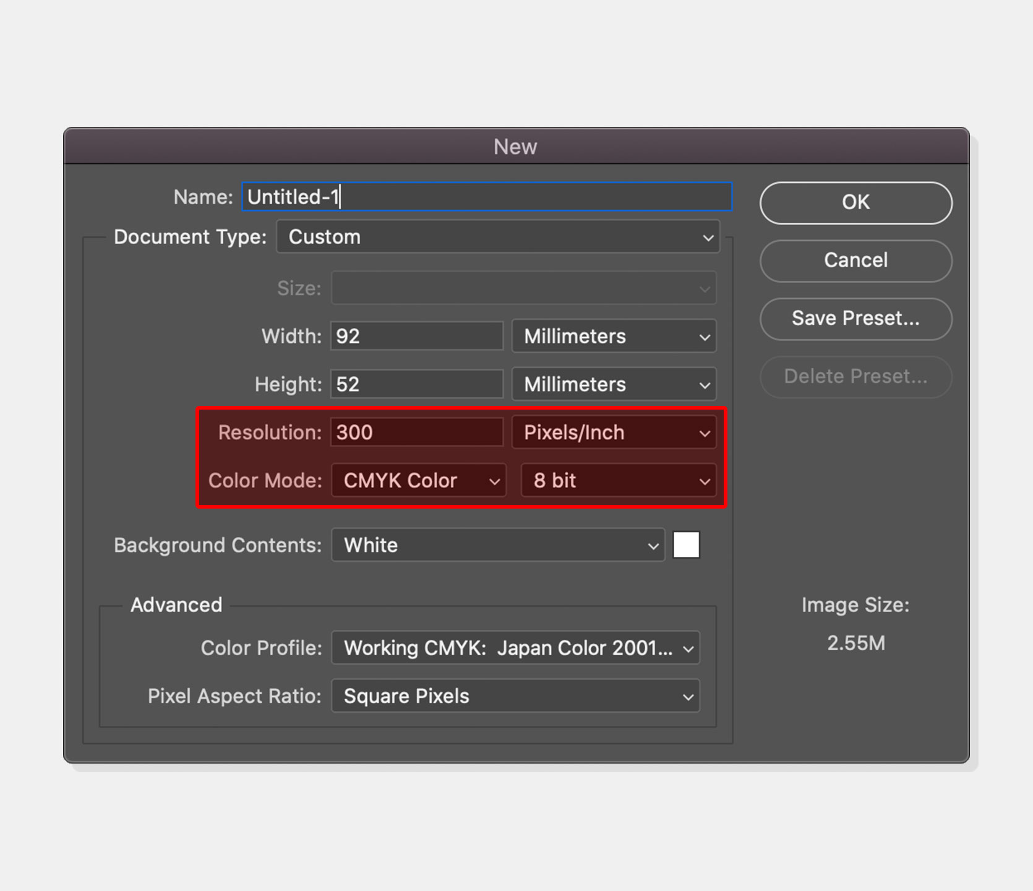This screenshot has width=1033, height=891.
Task: Click the Name field containing Untitled-1
Action: coord(487,197)
